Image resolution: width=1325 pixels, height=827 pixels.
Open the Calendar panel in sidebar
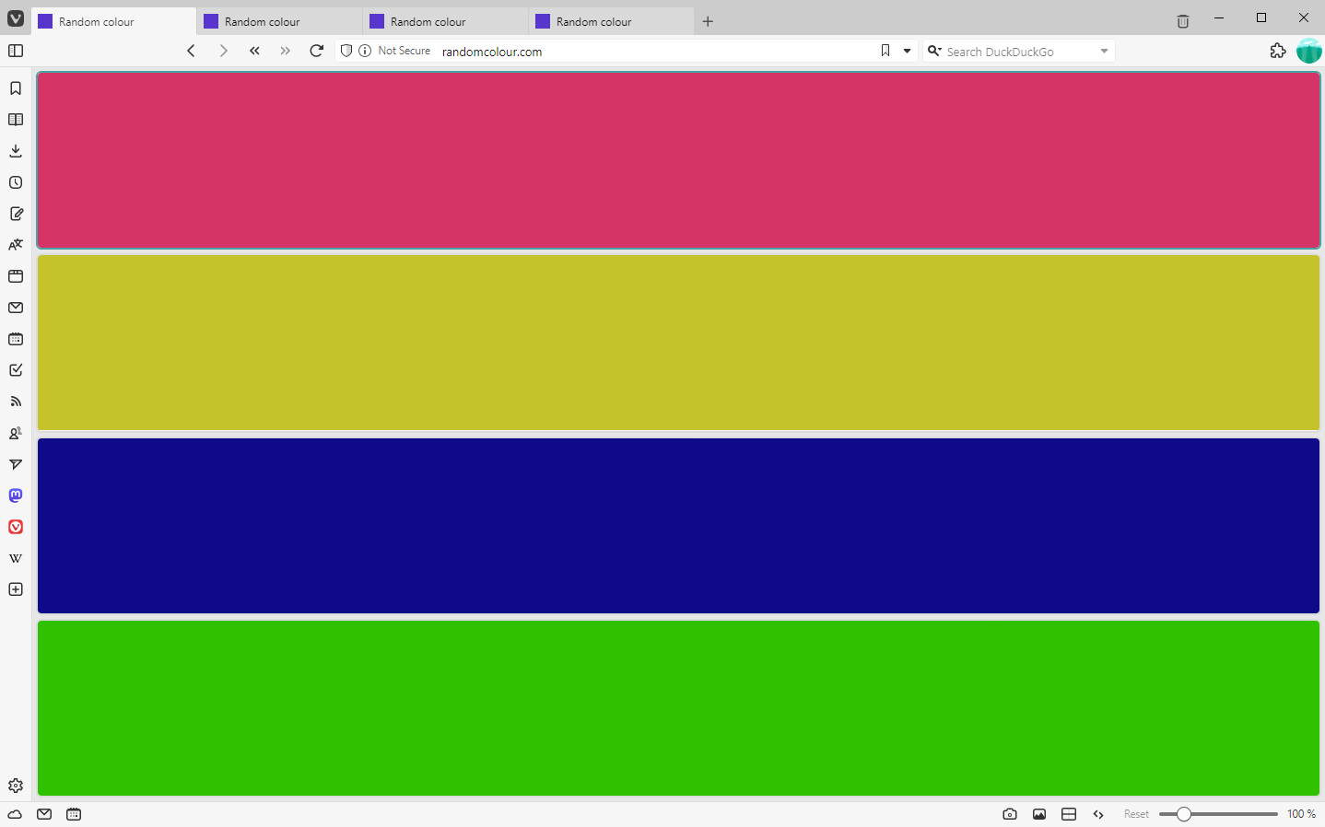(16, 339)
